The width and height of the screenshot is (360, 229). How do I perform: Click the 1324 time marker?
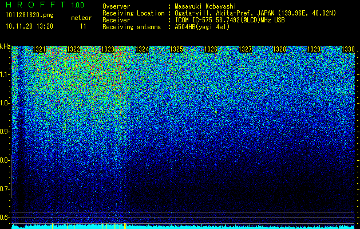click(x=142, y=49)
